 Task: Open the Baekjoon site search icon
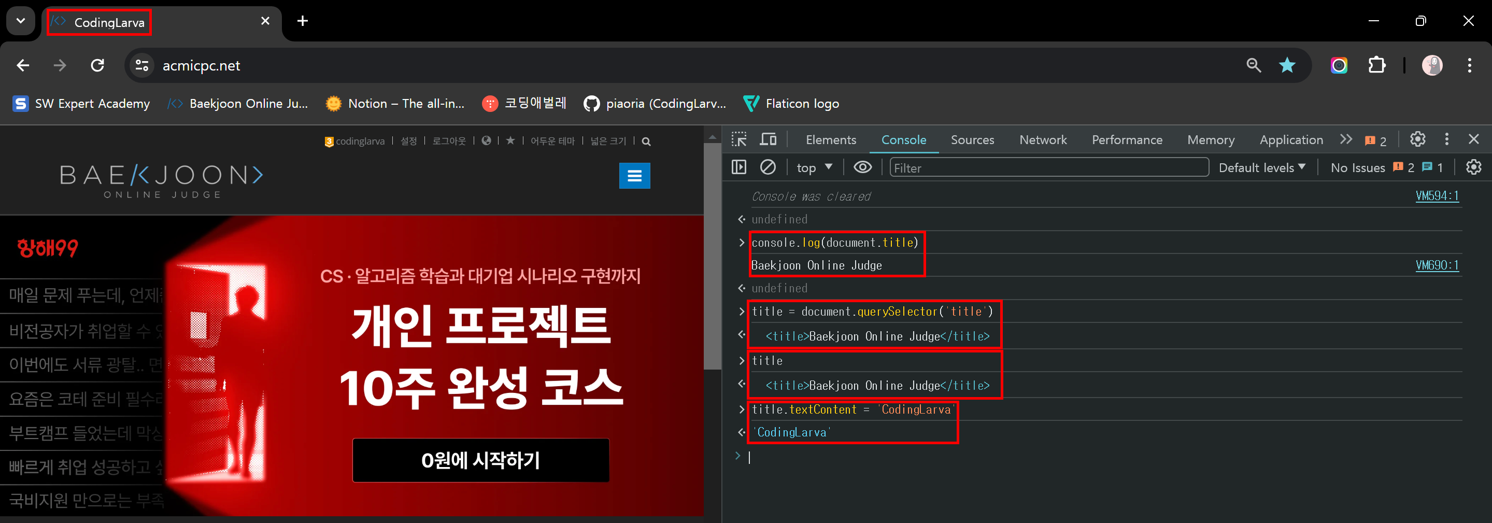pyautogui.click(x=646, y=142)
